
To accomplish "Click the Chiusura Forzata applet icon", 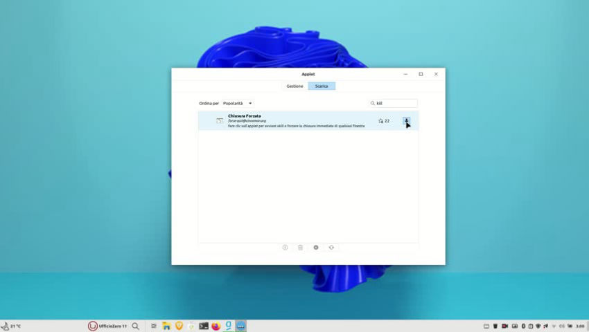I will click(x=220, y=121).
